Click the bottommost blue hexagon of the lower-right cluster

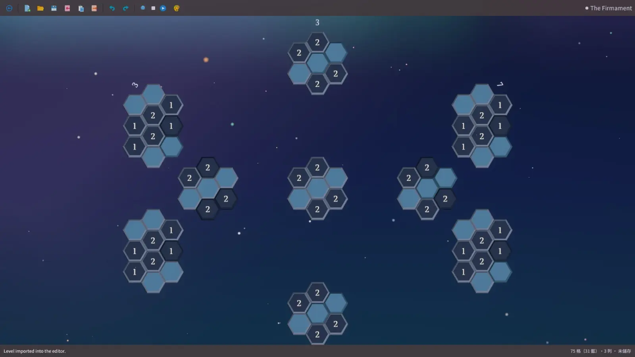tap(481, 282)
